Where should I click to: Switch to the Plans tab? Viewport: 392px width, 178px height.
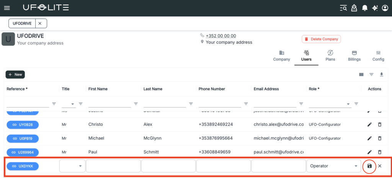[x=330, y=56]
